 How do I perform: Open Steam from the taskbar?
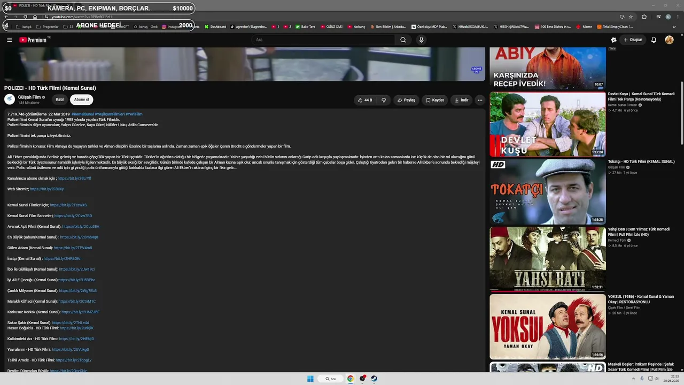tap(374, 379)
